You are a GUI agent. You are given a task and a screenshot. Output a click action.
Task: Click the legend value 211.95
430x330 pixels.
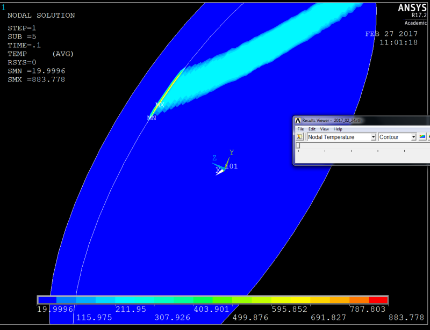pos(131,309)
